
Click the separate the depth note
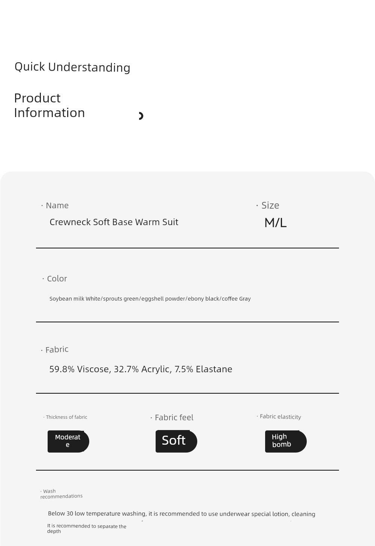pyautogui.click(x=87, y=528)
